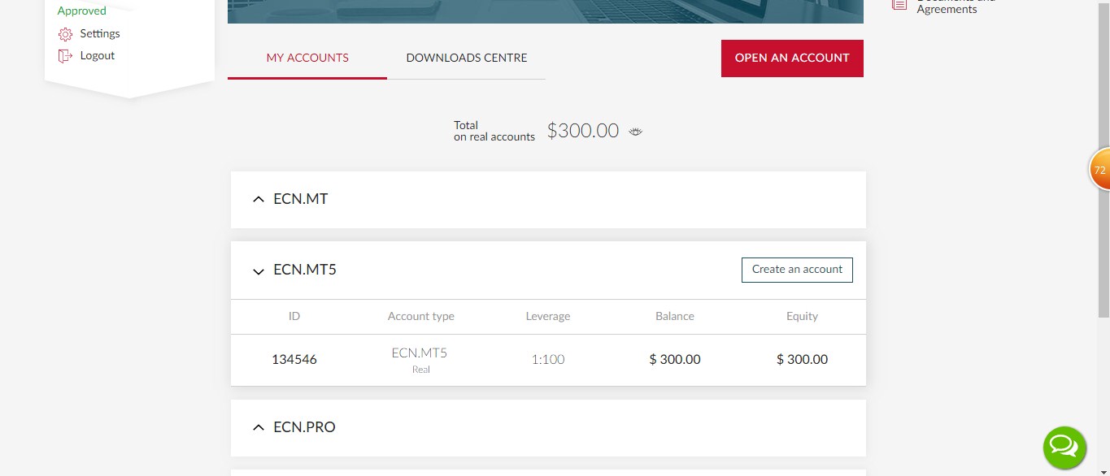Click the $ 300.00 equity cell
Image resolution: width=1110 pixels, height=476 pixels.
803,360
